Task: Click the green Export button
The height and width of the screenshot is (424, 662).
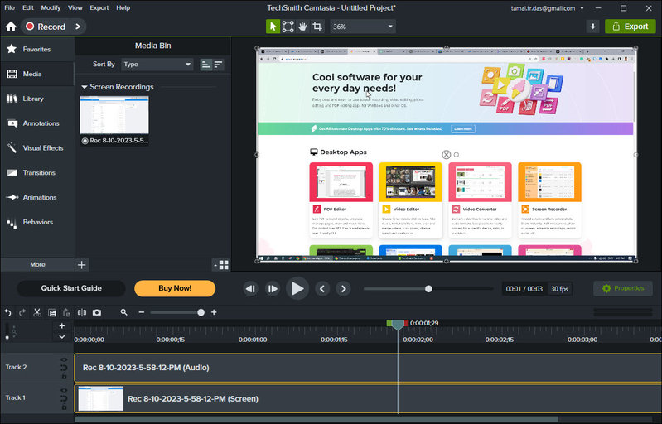Action: (631, 26)
